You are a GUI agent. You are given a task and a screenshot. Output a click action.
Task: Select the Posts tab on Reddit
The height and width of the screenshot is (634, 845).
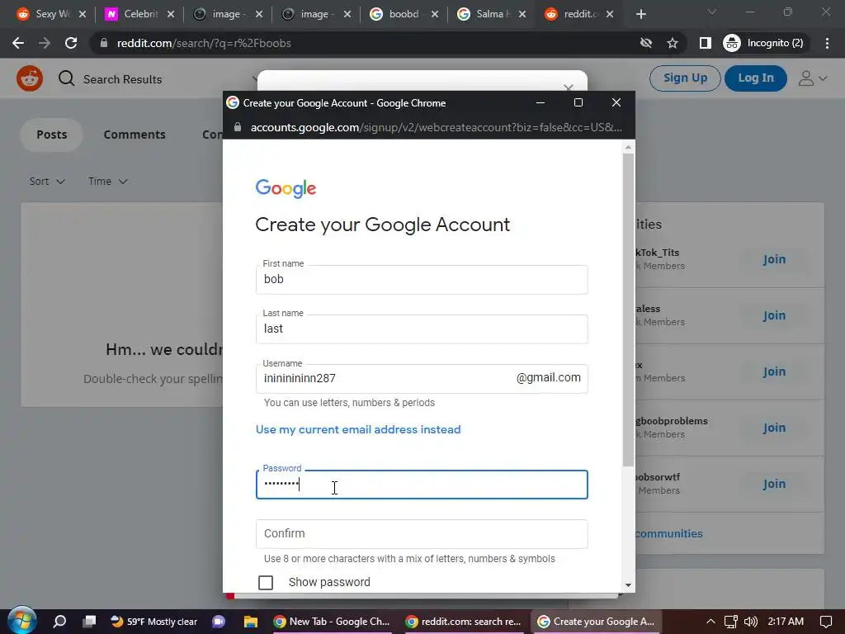click(52, 135)
